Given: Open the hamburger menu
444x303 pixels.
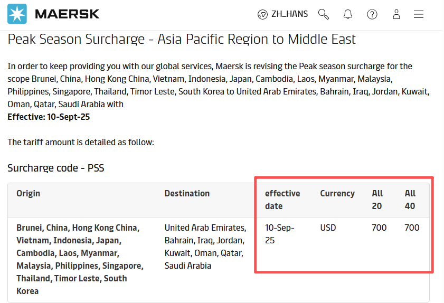Looking at the screenshot, I should pyautogui.click(x=419, y=14).
